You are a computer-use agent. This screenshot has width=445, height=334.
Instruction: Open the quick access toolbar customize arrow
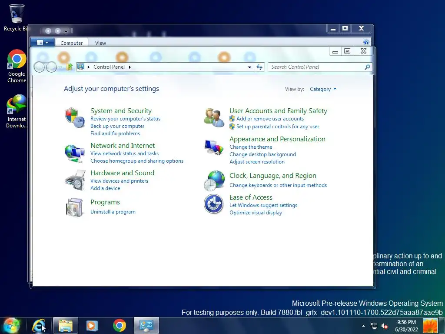66,31
